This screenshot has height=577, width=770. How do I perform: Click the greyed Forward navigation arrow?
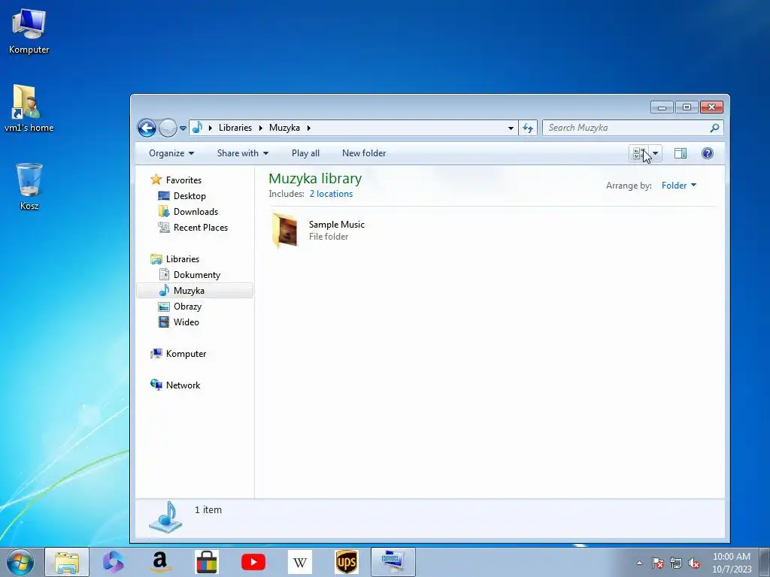(168, 128)
